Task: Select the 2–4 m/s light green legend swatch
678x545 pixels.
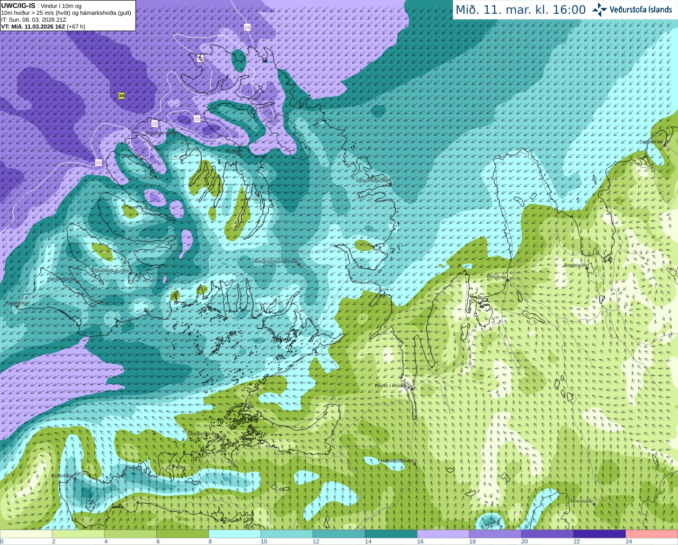Action: (x=78, y=534)
